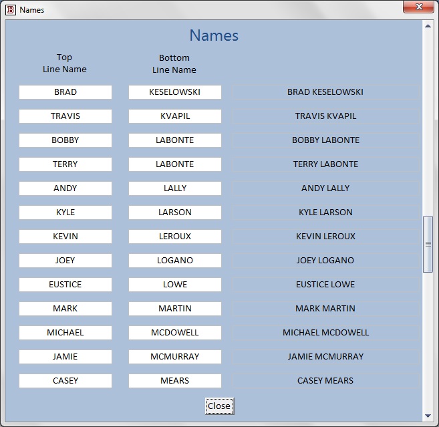Screen dimensions: 439x427
Task: Click the Names window title bar icon
Action: 10,9
